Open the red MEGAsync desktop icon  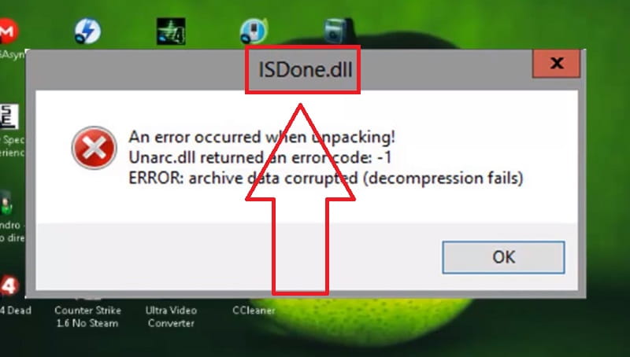pyautogui.click(x=8, y=31)
